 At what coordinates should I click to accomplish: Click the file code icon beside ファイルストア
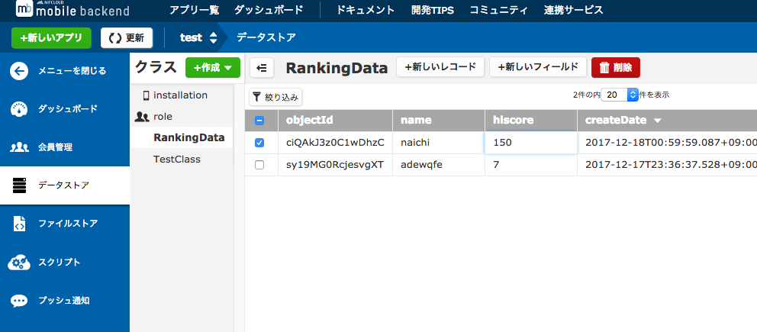(x=19, y=224)
